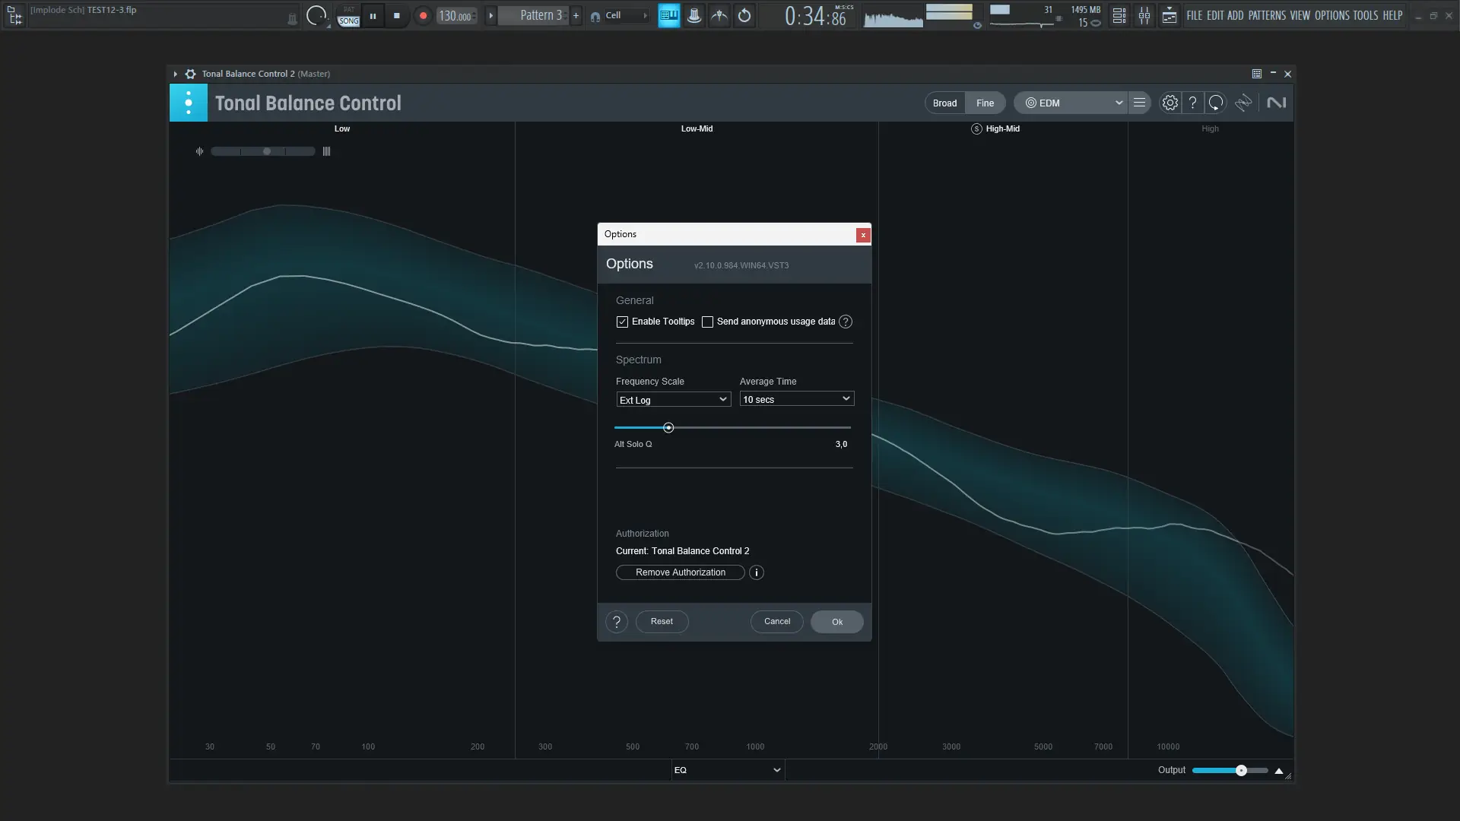Stop playback in FL transport
Screen dimensions: 1460x821
click(396, 15)
